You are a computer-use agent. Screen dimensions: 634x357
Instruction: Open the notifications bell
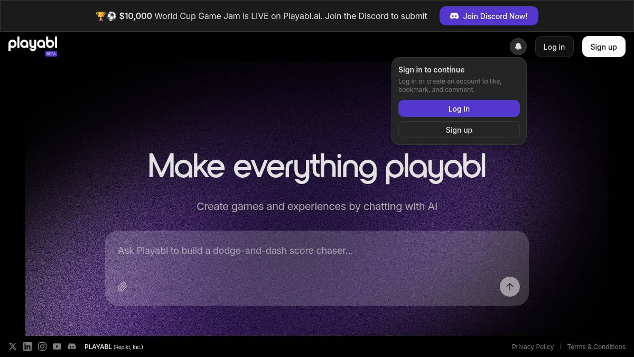518,47
